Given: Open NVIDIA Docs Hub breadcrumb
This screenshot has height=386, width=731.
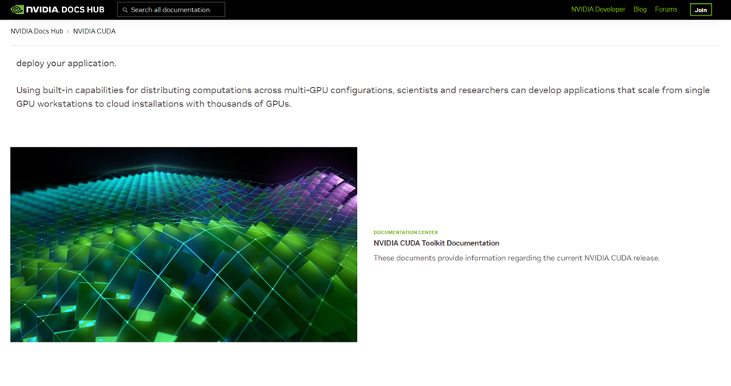Looking at the screenshot, I should tap(37, 31).
